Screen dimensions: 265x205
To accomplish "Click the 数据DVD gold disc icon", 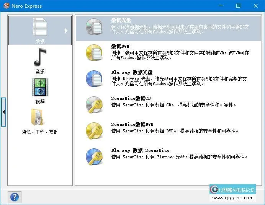I will click(94, 53).
